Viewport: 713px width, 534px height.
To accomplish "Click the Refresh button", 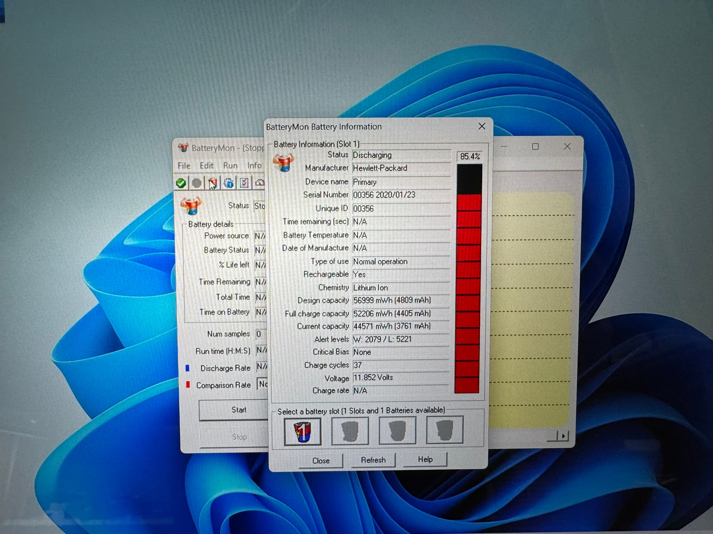I will (373, 460).
